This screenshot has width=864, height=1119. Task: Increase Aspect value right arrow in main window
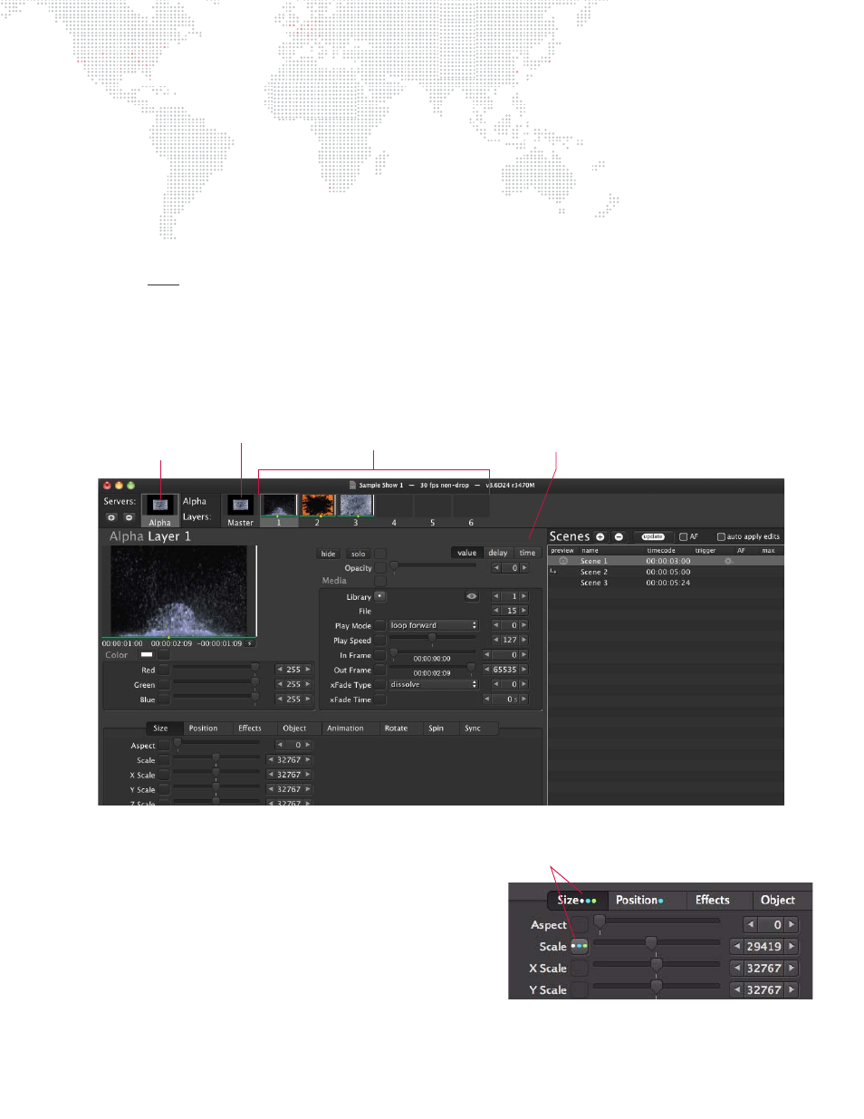(308, 745)
